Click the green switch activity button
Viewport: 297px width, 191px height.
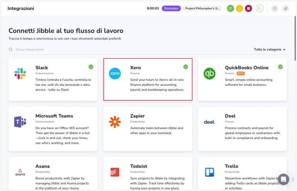(230, 9)
